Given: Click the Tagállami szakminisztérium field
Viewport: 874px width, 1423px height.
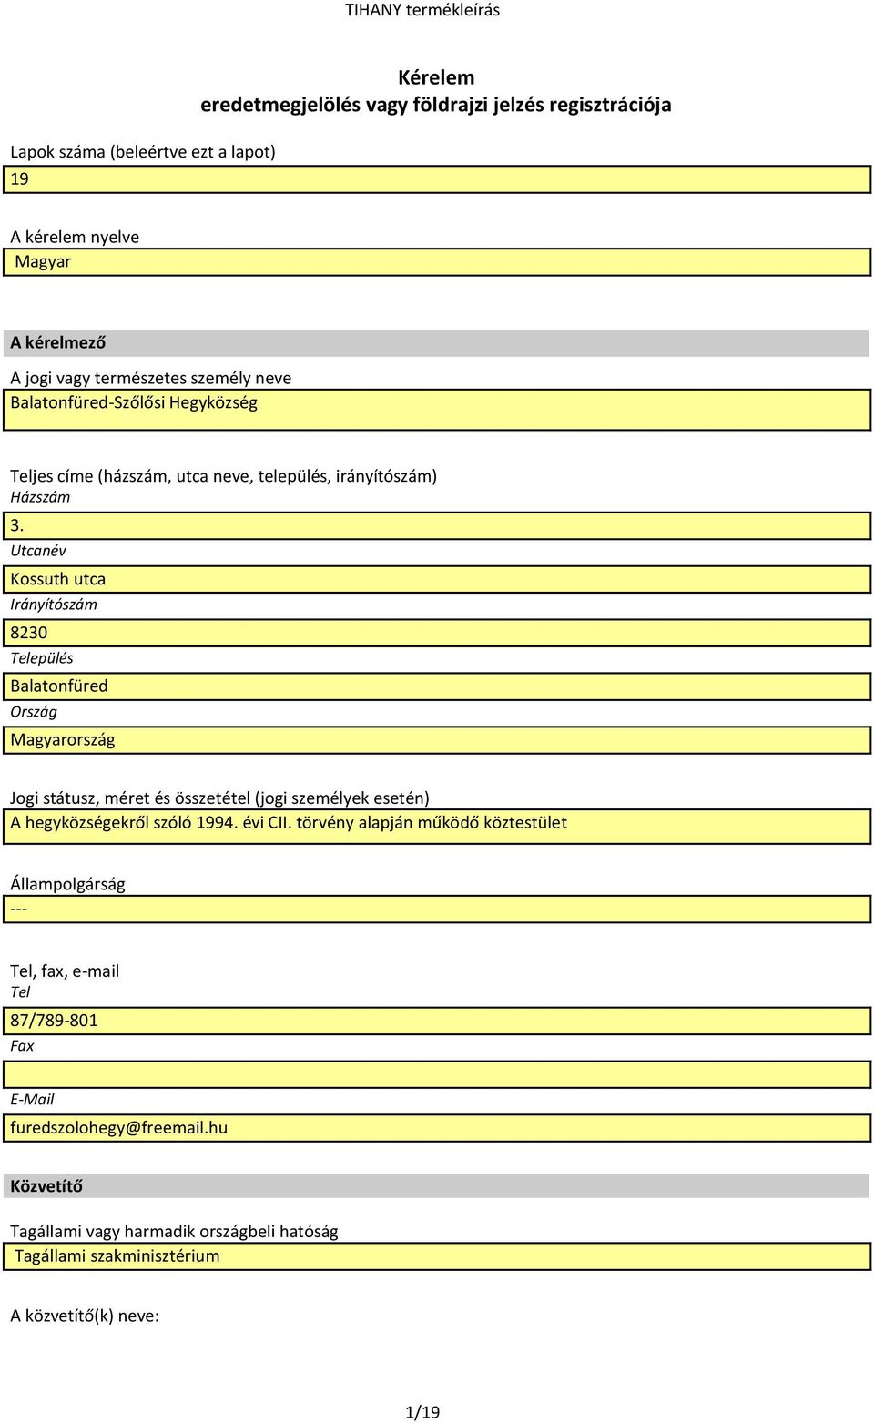Looking at the screenshot, I should (437, 1256).
